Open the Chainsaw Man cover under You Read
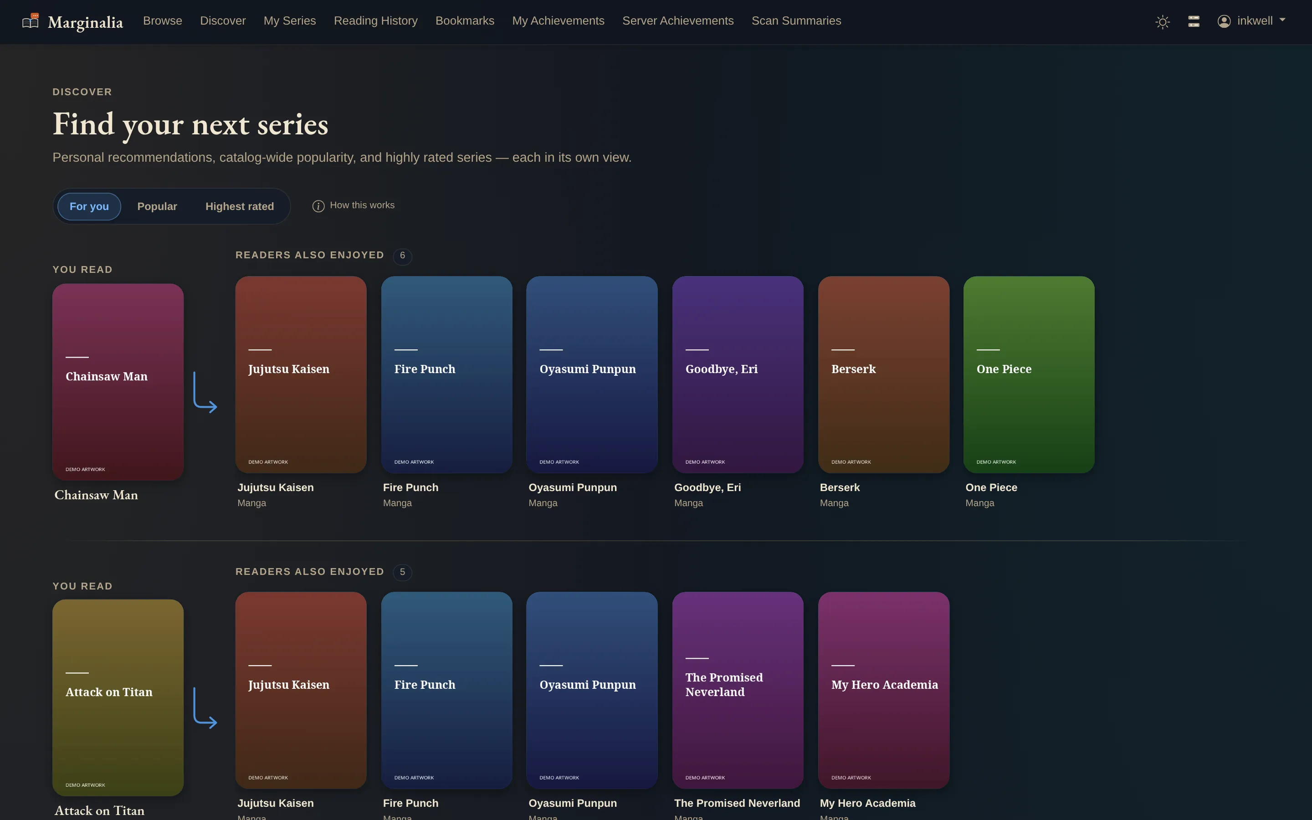The image size is (1312, 820). point(118,382)
